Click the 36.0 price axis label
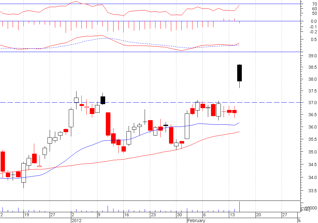318x223 pixels. [x=312, y=127]
